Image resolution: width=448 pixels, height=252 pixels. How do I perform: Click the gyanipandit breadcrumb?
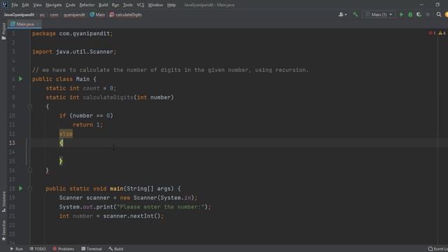click(x=74, y=15)
